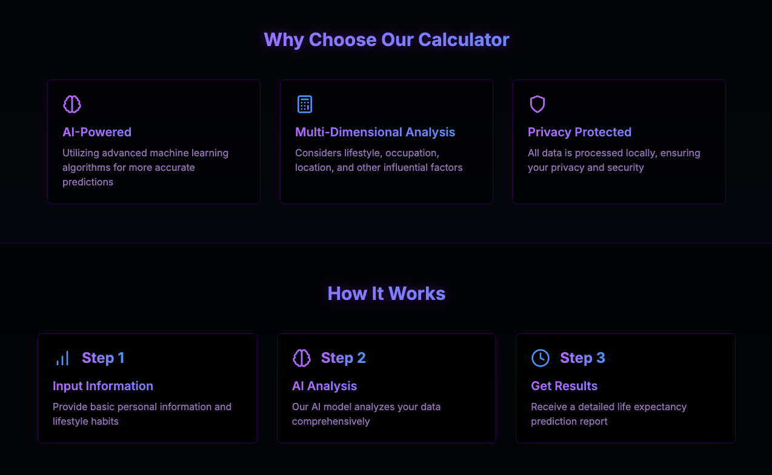Click the How It Works heading
Image resolution: width=772 pixels, height=475 pixels.
click(x=387, y=293)
